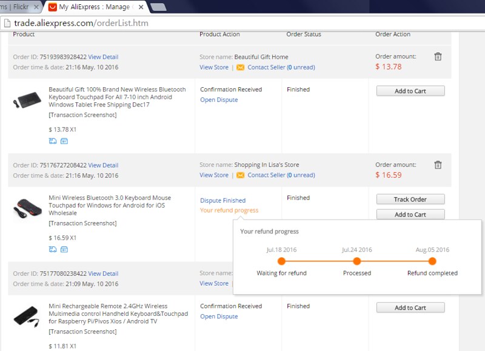Screen dimensions: 485x351
Task: Open Mini Rechargeable Remote thumbnail
Action: [x=27, y=317]
